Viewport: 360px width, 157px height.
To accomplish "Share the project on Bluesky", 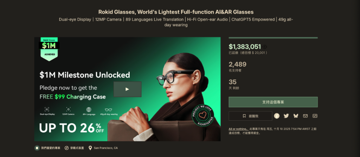I will click(x=296, y=116).
